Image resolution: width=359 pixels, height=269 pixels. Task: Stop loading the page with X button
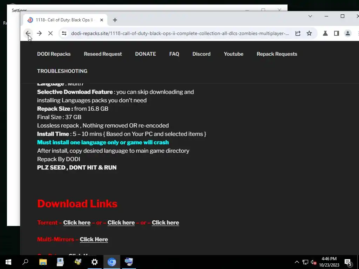[x=50, y=33]
